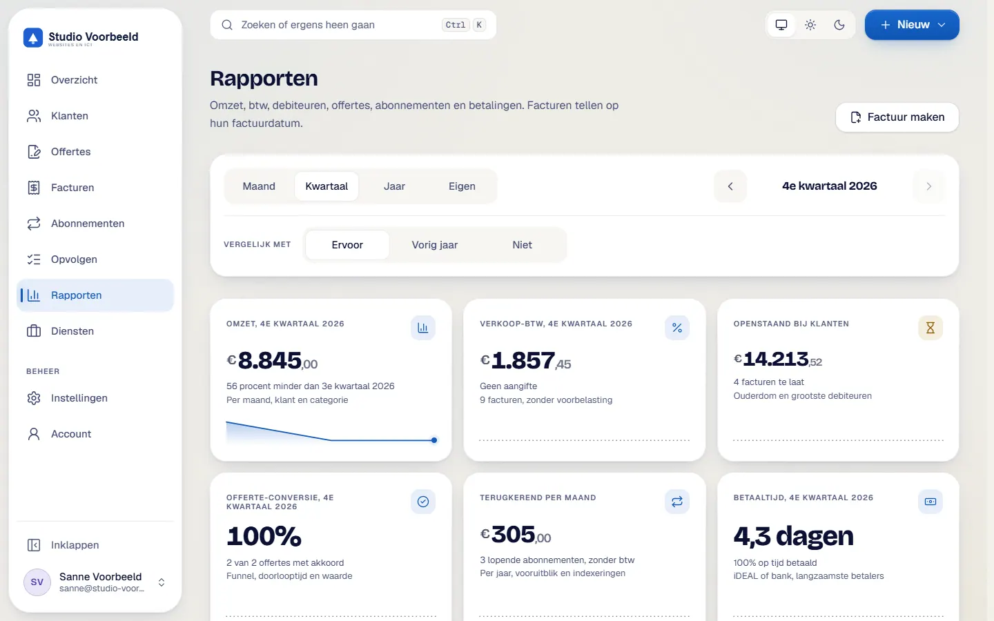Select the Maand period tab

[x=259, y=186]
